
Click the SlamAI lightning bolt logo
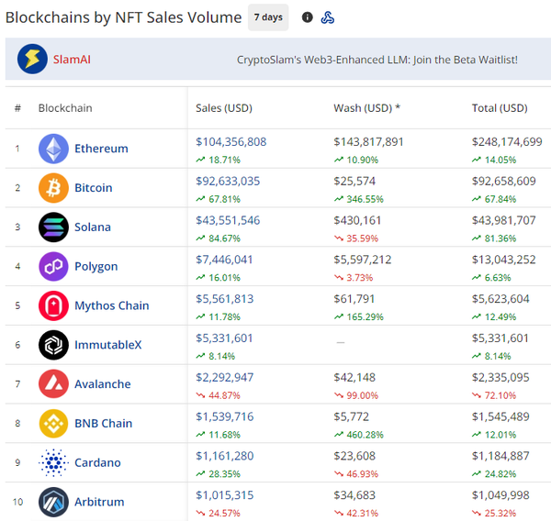click(32, 60)
